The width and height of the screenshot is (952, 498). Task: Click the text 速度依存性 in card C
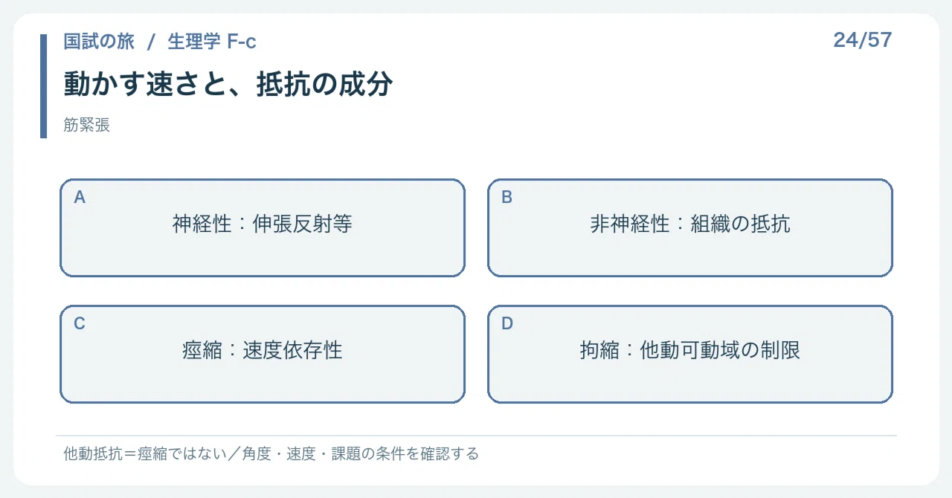(292, 350)
